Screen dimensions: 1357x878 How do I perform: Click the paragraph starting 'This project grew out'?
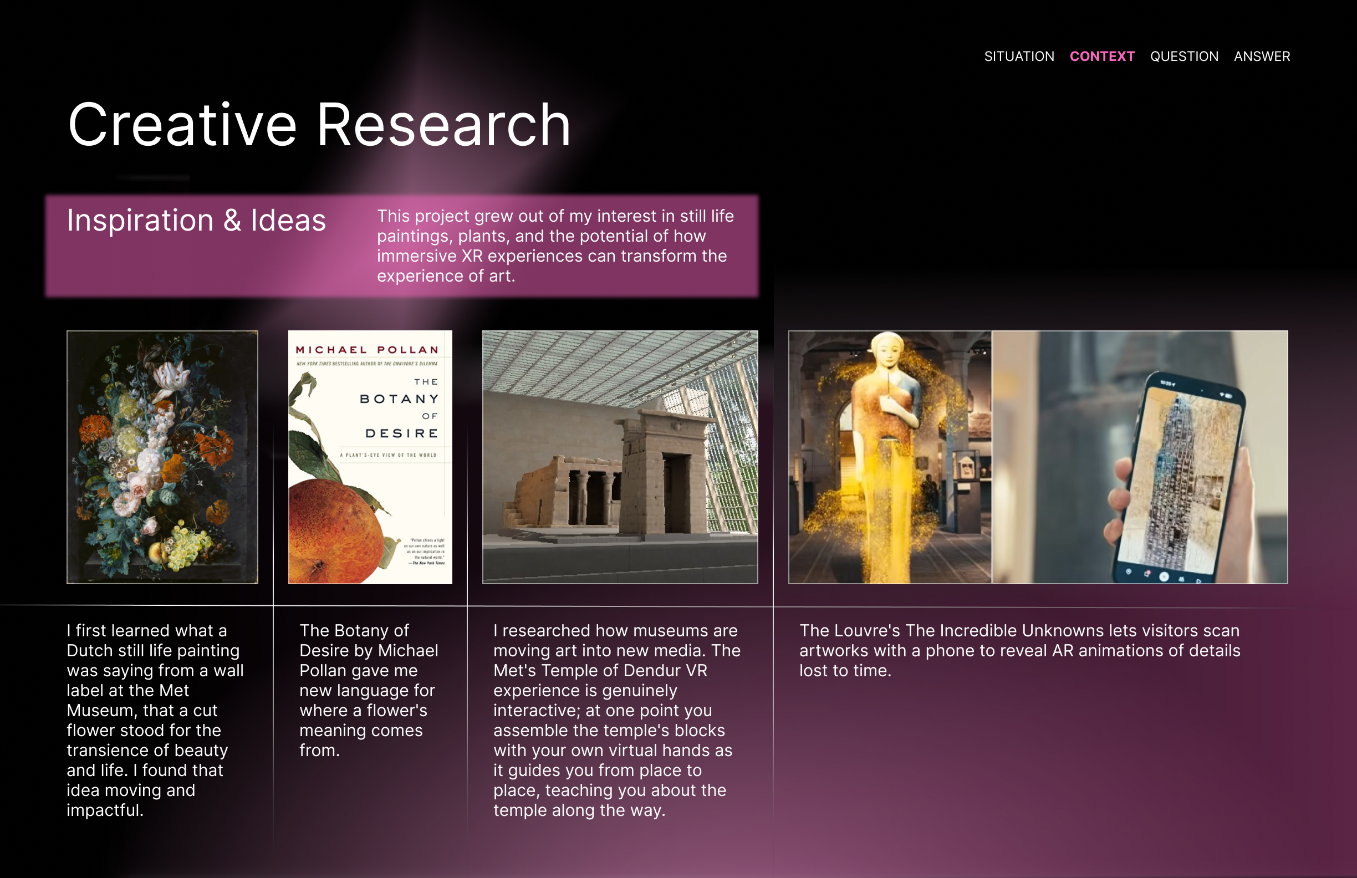click(x=556, y=246)
